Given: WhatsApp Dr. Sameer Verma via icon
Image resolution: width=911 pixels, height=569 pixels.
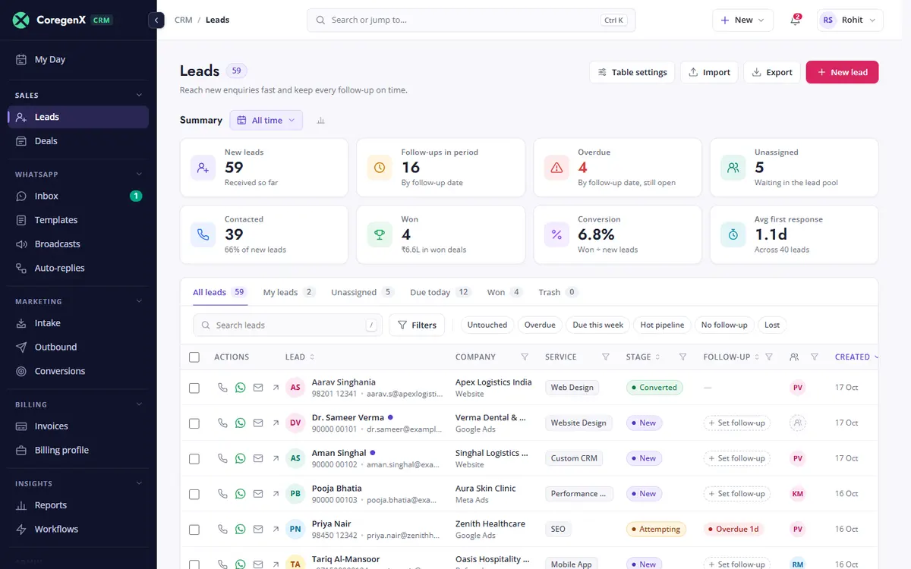Looking at the screenshot, I should [240, 423].
